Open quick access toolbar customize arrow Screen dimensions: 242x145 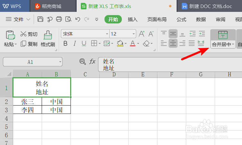pyautogui.click(x=96, y=20)
